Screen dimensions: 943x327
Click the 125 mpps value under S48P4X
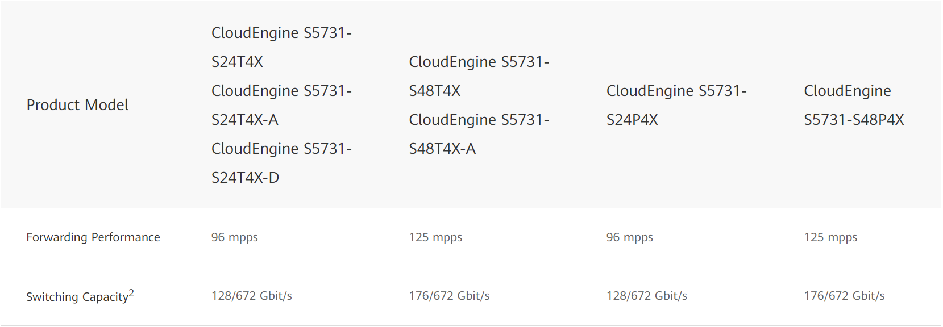[830, 237]
